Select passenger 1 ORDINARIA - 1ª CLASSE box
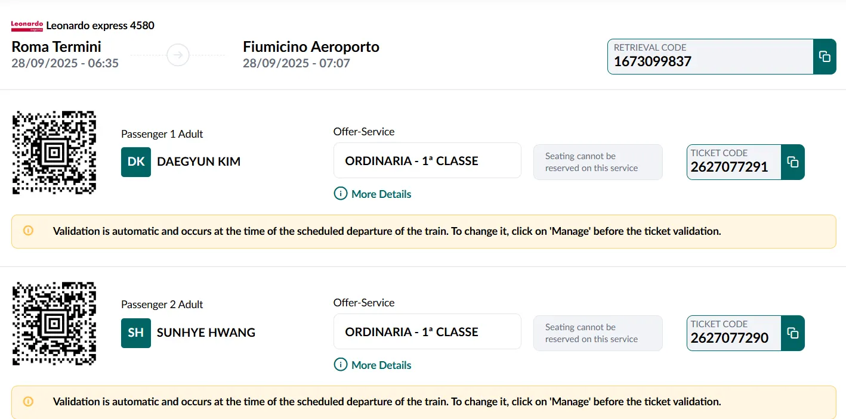This screenshot has height=419, width=846. (427, 161)
